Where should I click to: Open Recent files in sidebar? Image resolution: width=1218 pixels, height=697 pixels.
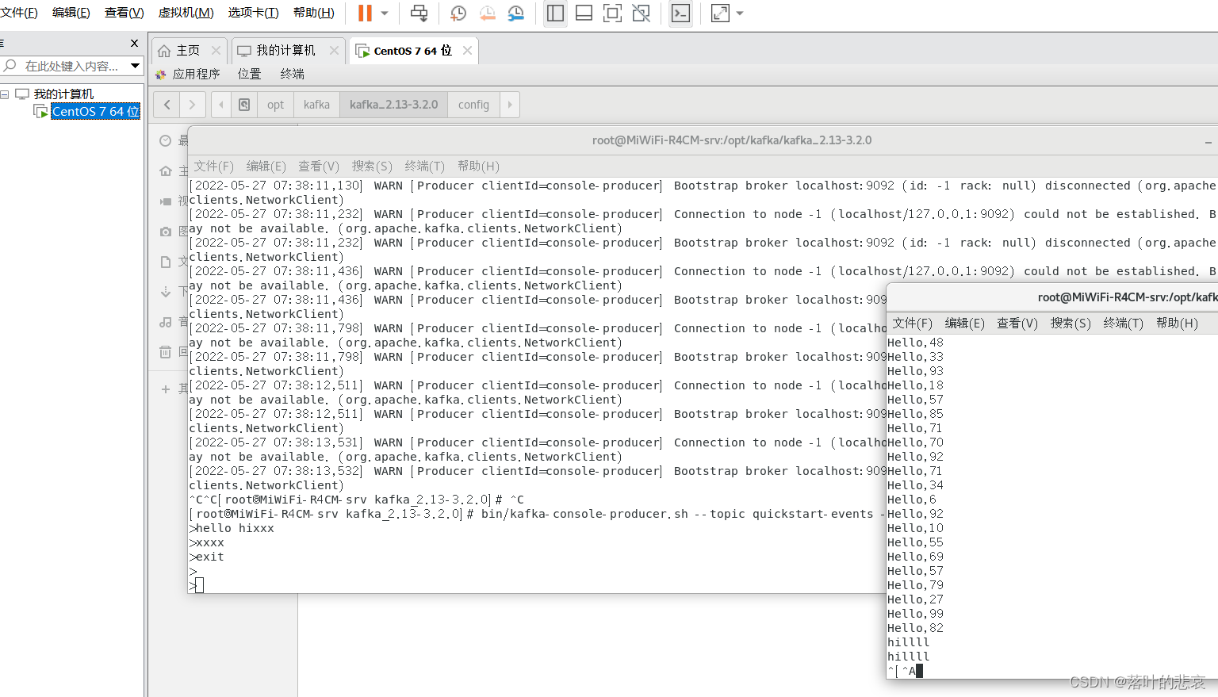(x=166, y=141)
